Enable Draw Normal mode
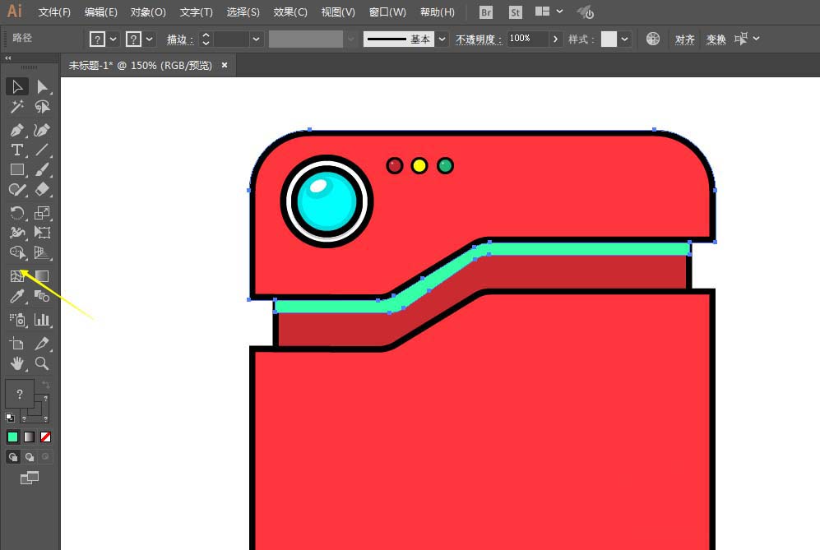This screenshot has height=550, width=820. point(12,457)
